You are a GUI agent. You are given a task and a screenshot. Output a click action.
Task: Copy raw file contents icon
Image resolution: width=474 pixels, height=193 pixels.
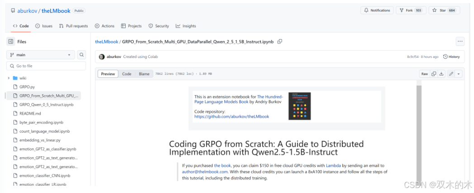coord(434,74)
